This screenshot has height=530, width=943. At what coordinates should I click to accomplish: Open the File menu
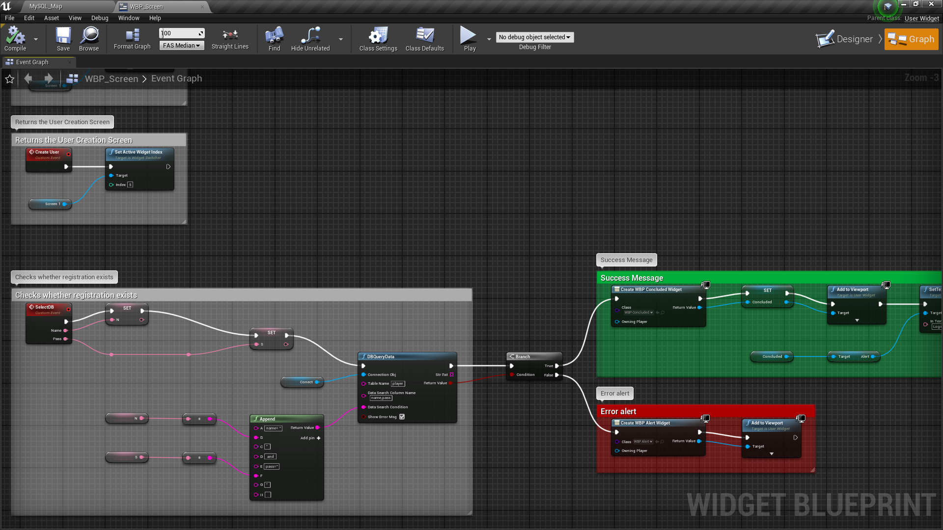click(9, 18)
